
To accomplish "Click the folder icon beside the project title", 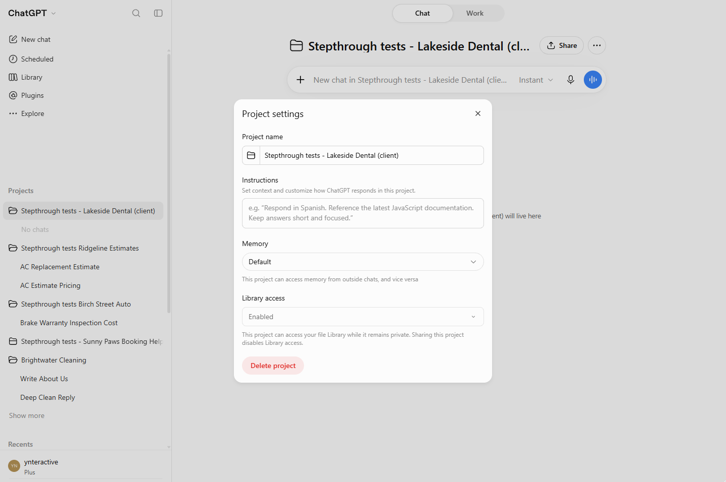I will [x=296, y=46].
